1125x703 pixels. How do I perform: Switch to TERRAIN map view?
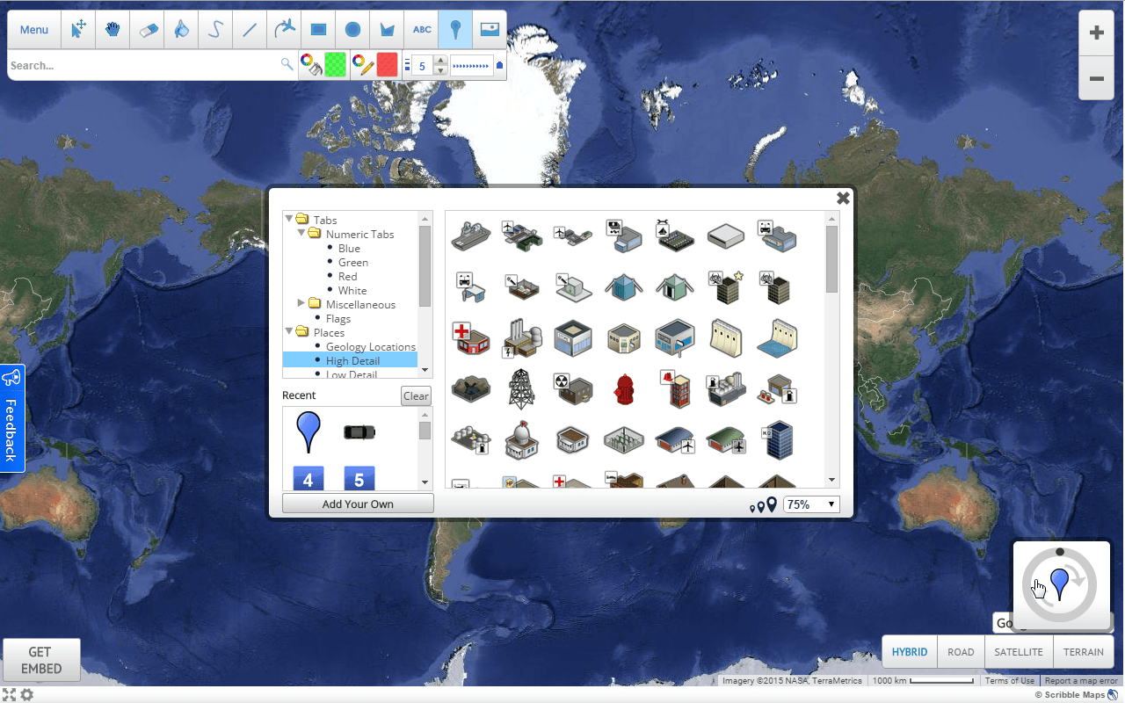coord(1083,651)
